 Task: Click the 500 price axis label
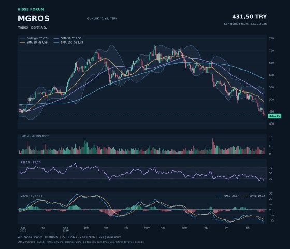(x=272, y=99)
